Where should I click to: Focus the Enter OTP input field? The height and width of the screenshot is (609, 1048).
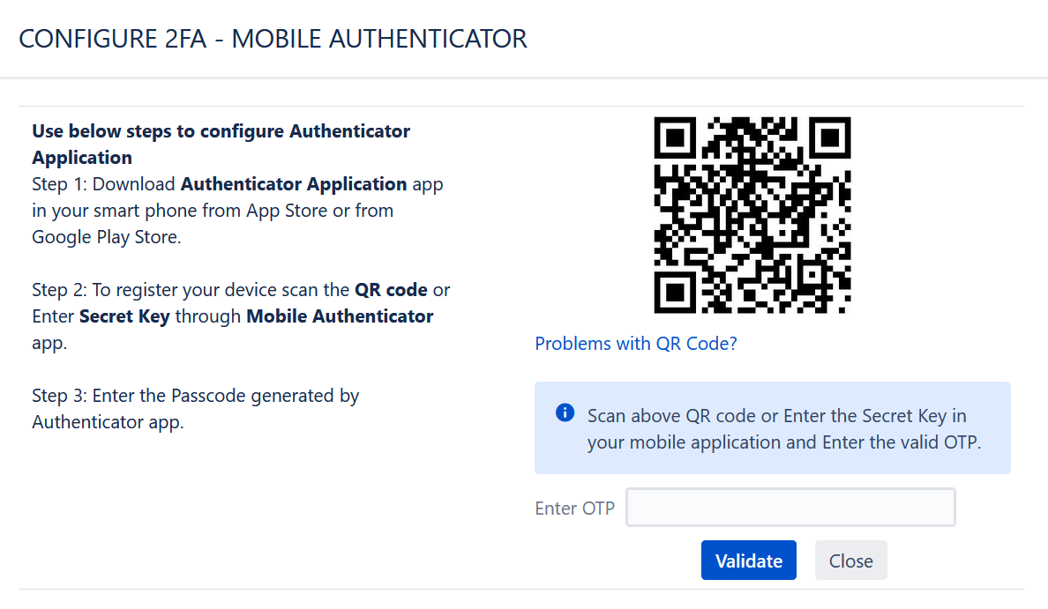pyautogui.click(x=790, y=508)
